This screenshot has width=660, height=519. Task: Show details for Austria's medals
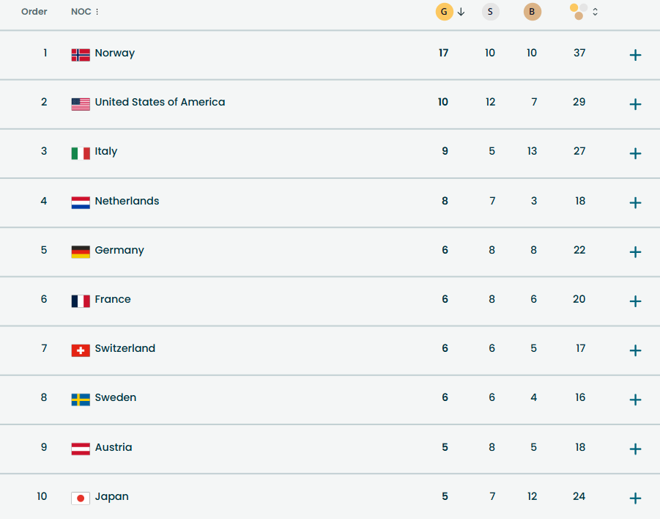coord(635,449)
